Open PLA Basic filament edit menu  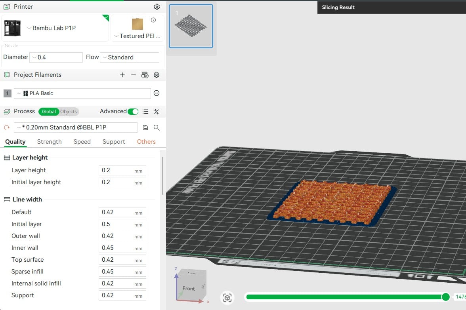point(157,93)
